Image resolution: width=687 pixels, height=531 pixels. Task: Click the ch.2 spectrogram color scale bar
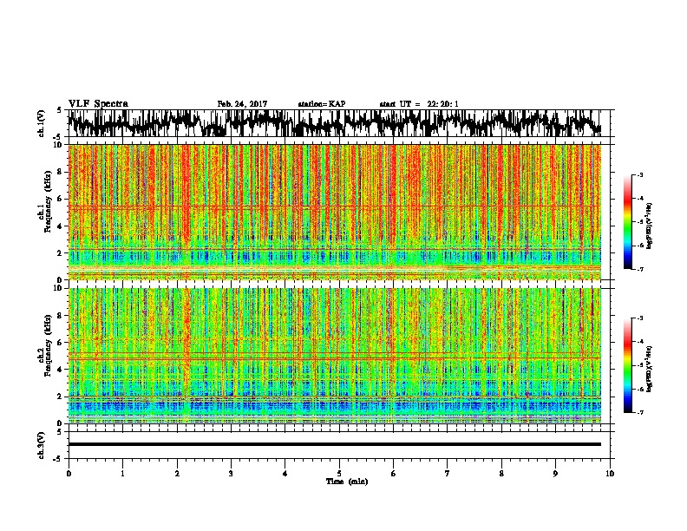pyautogui.click(x=627, y=365)
